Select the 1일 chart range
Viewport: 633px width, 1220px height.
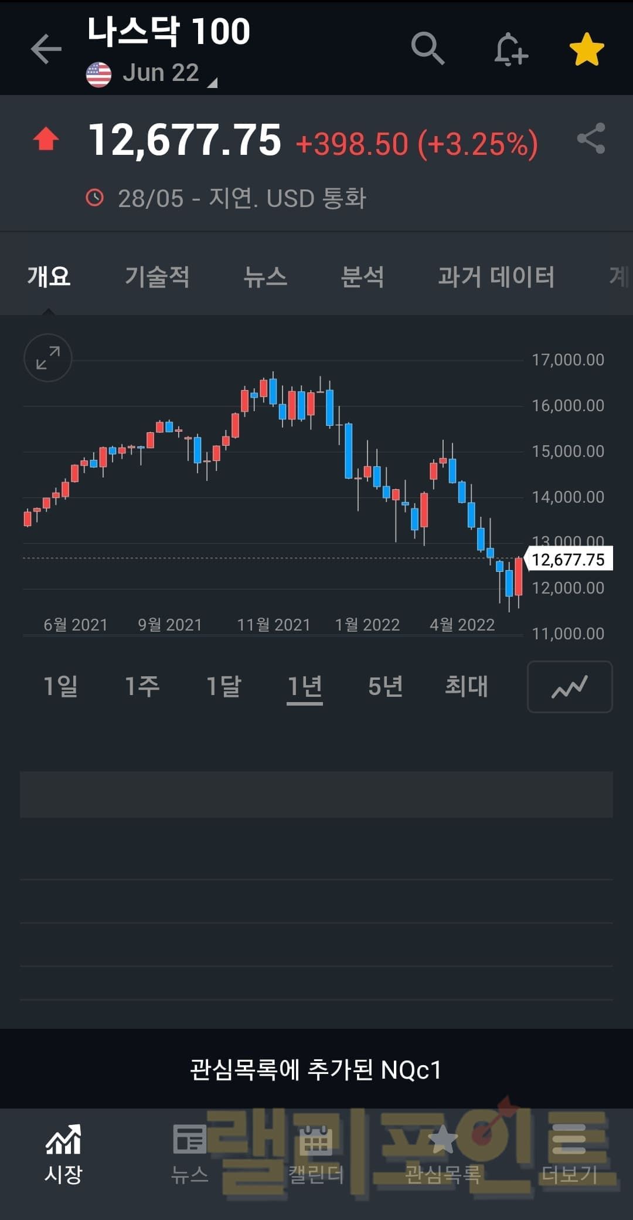[60, 686]
